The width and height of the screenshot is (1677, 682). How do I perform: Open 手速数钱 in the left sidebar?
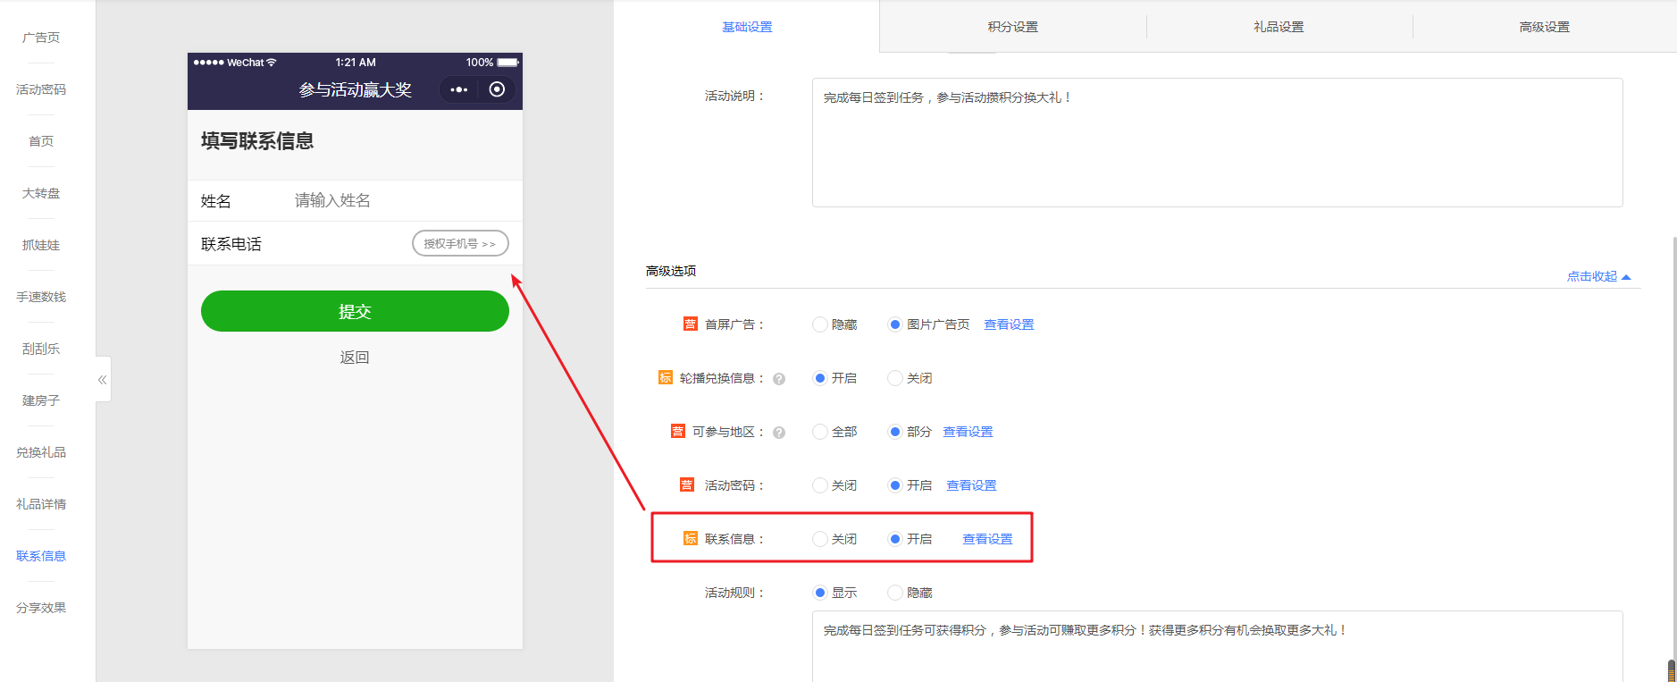(41, 297)
